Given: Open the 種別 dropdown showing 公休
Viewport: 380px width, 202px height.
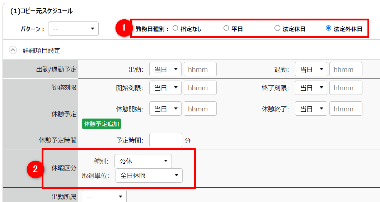Looking at the screenshot, I should 143,161.
